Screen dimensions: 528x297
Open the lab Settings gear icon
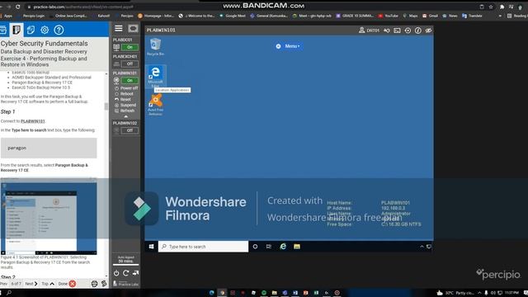(45, 30)
